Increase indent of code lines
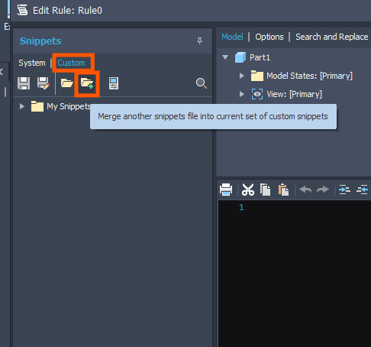This screenshot has width=371, height=347. (344, 190)
